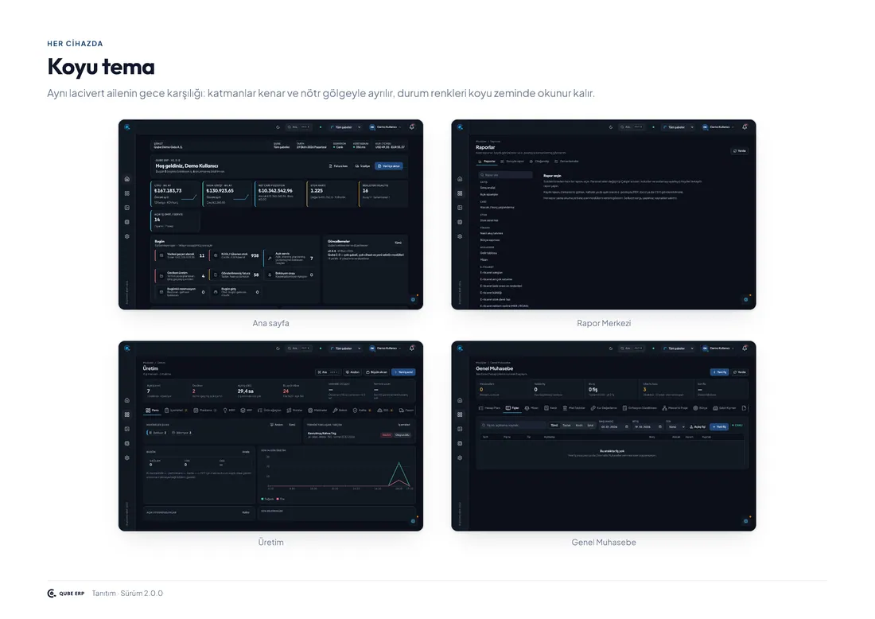
Task: Toggle moon theme icon in Ana sayfa screenshot
Action: point(278,127)
